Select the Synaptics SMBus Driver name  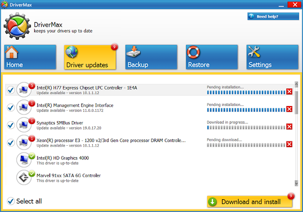point(60,123)
